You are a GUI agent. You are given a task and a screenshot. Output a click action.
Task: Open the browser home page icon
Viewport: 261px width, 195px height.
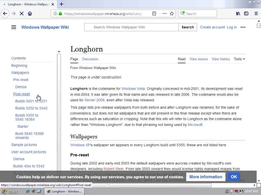pyautogui.click(x=30, y=13)
